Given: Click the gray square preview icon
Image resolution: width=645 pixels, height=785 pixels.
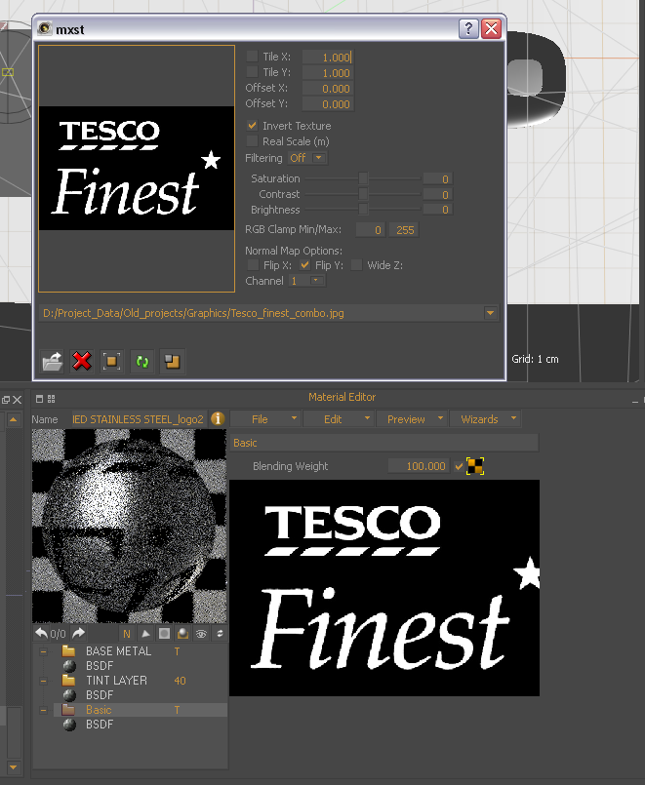Looking at the screenshot, I should [164, 634].
